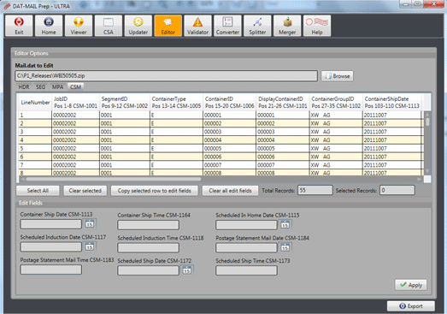Open calendar for Scheduled Ship Date

pyautogui.click(x=187, y=270)
